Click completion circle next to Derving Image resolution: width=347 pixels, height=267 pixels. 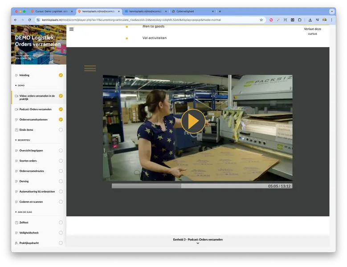click(61, 181)
